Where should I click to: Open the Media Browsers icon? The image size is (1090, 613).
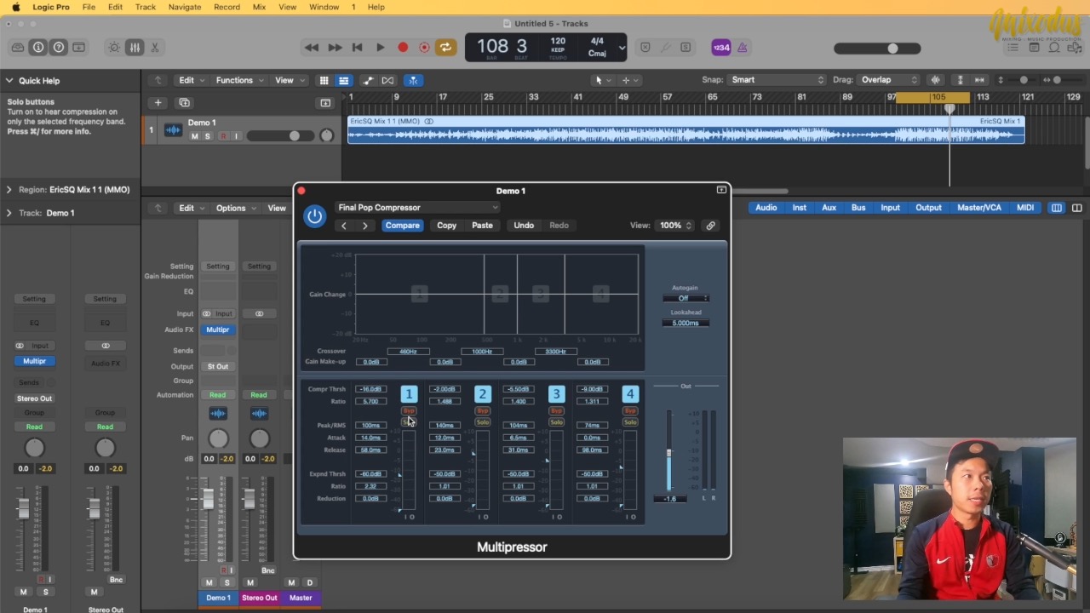coord(1074,48)
